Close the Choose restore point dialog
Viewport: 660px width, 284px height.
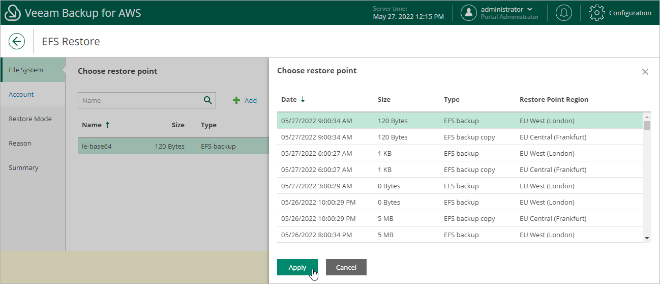coord(645,72)
